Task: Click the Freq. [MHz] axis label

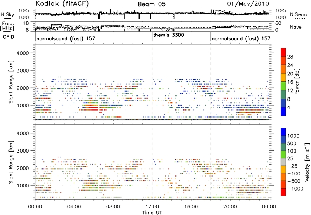Action: 7,26
